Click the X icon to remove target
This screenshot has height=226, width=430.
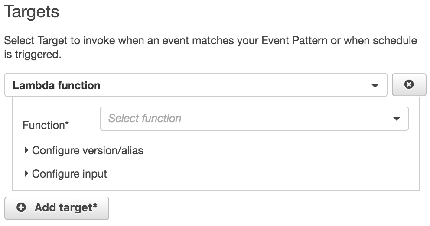(x=408, y=84)
